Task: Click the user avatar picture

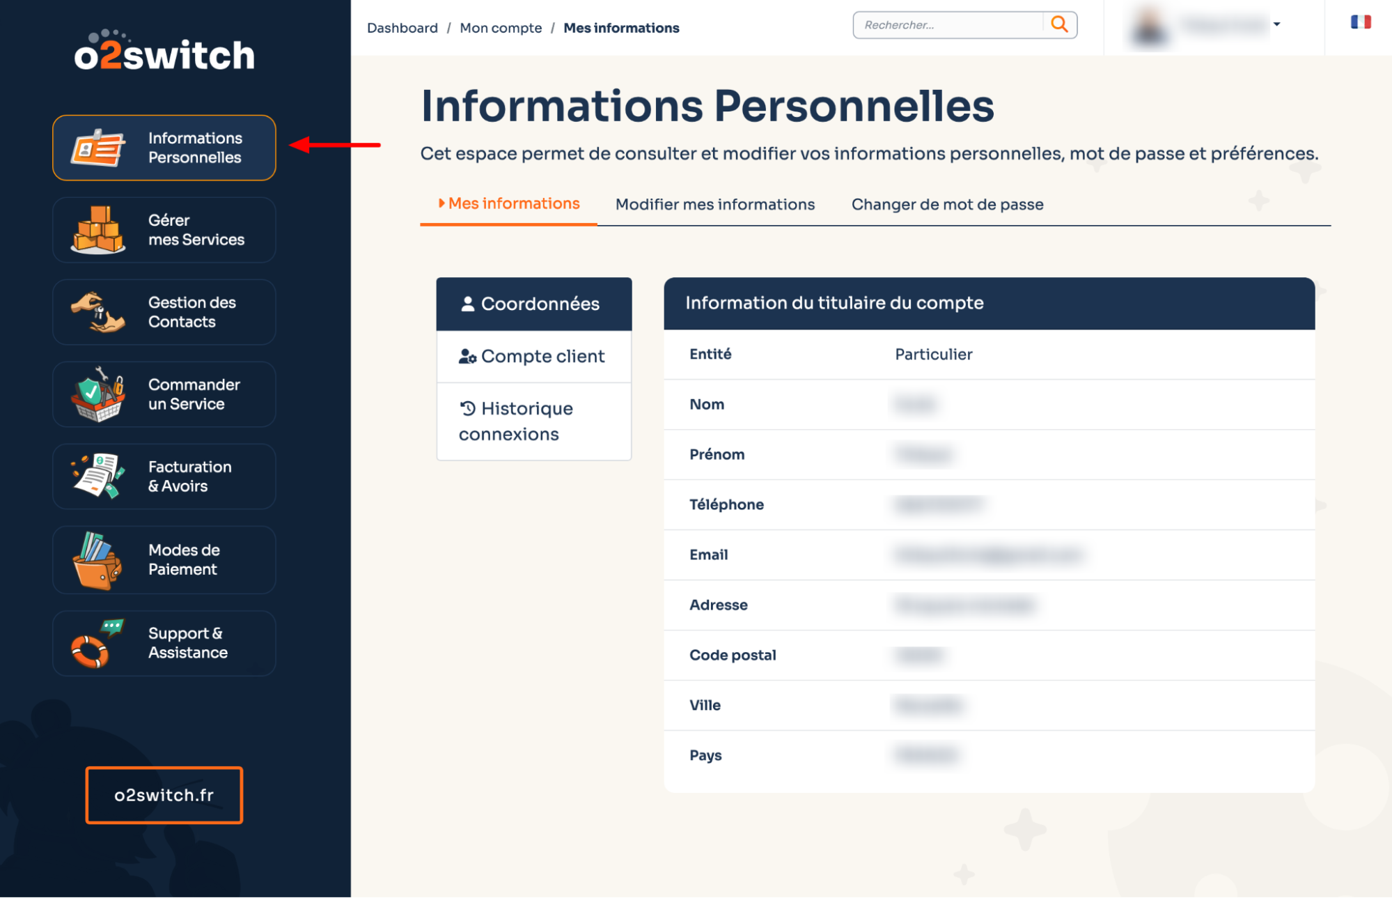Action: [1150, 25]
